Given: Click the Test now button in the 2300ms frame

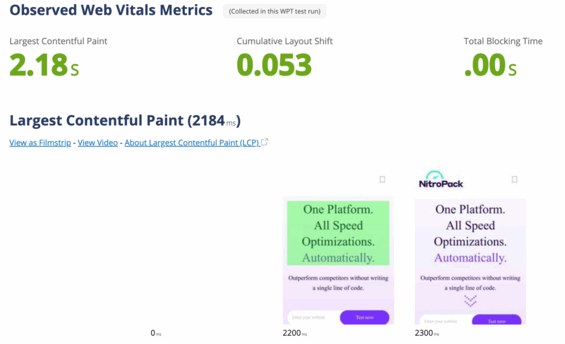Looking at the screenshot, I should pyautogui.click(x=497, y=320).
